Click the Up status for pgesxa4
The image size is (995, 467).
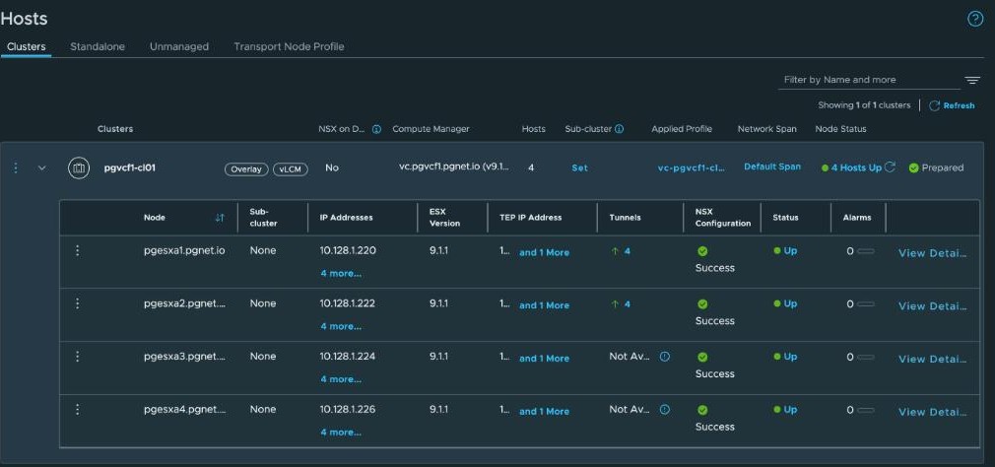pyautogui.click(x=790, y=409)
